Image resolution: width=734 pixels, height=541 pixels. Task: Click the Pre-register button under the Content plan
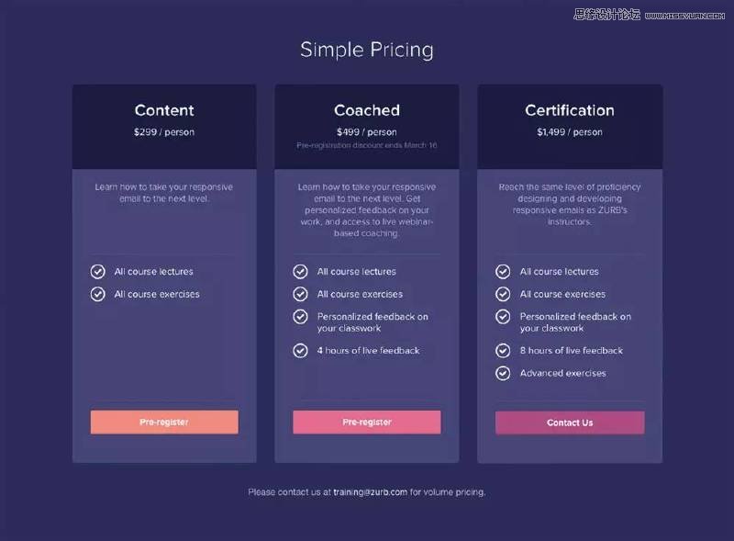pos(164,422)
